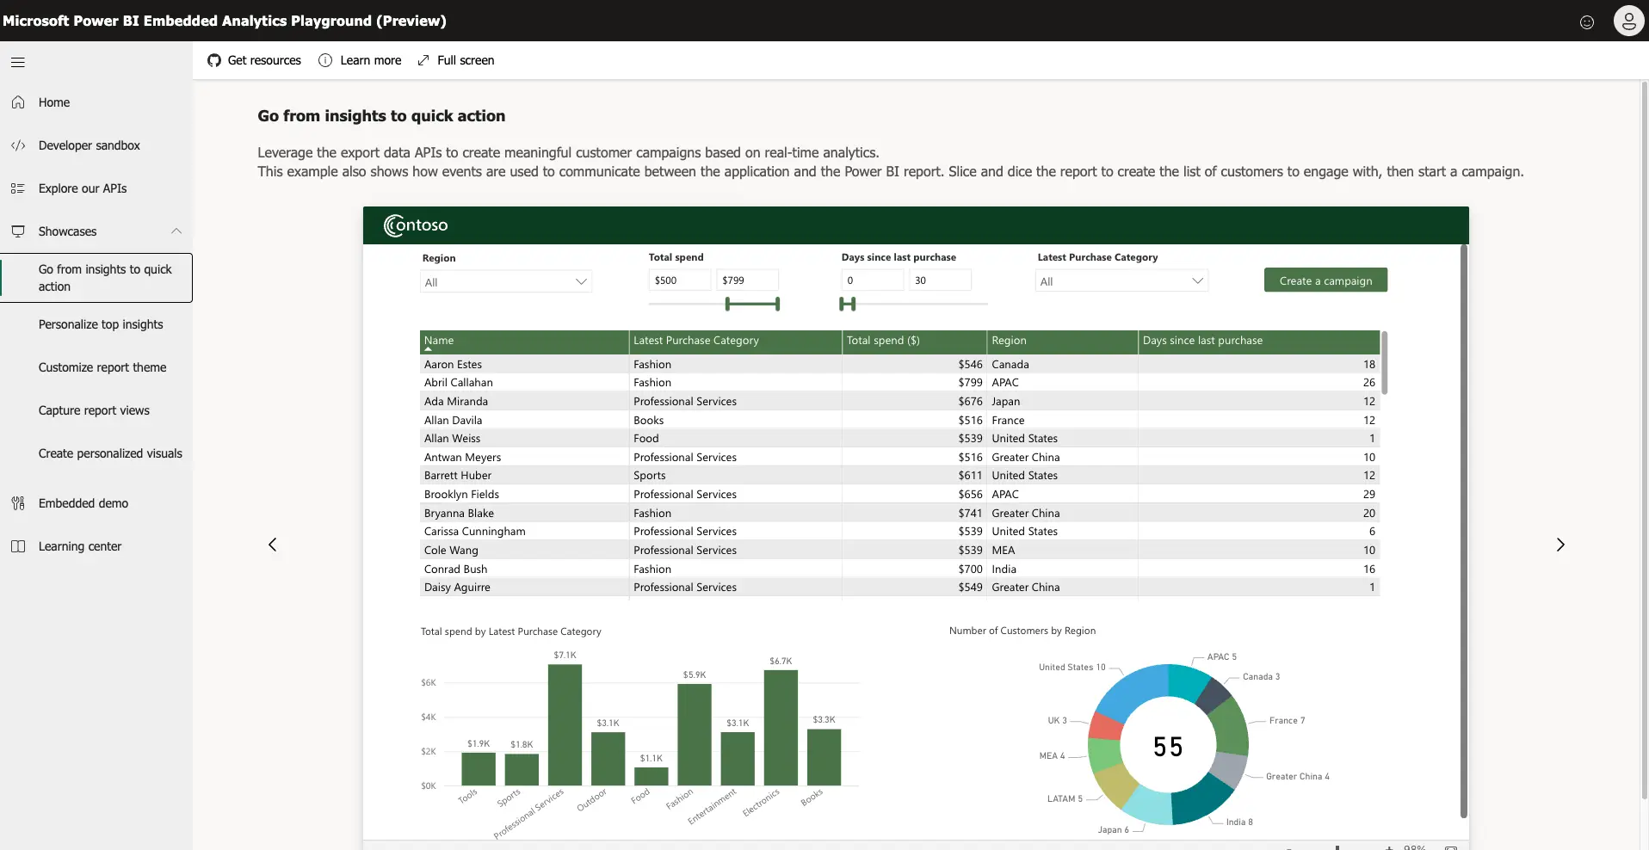Select Create personalized visuals showcase
The image size is (1649, 850).
pyautogui.click(x=110, y=453)
